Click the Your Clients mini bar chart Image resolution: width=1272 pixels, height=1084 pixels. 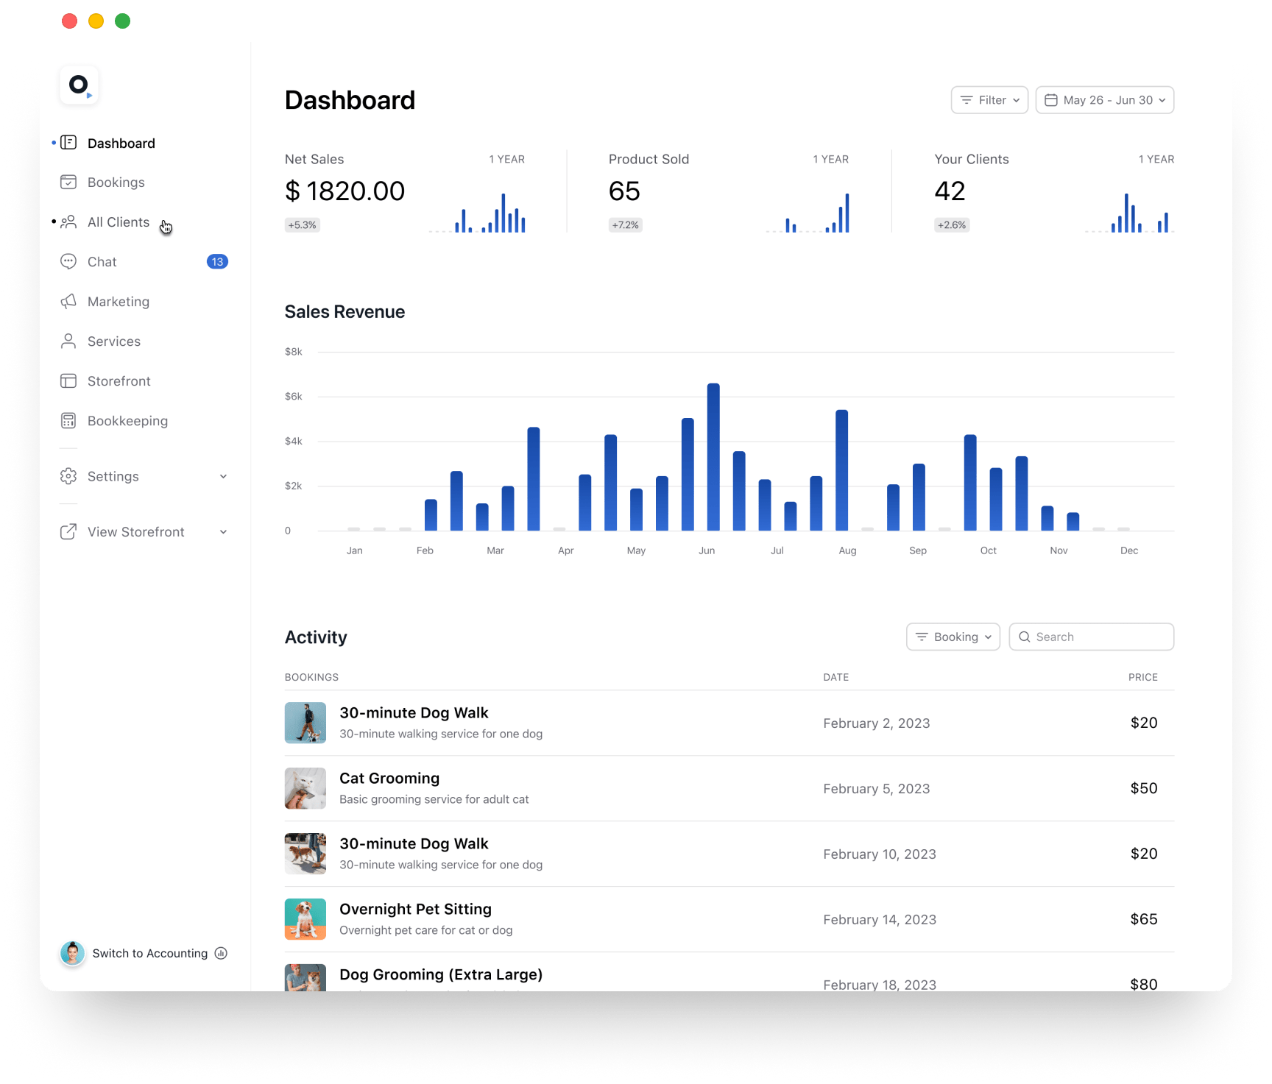point(1128,213)
